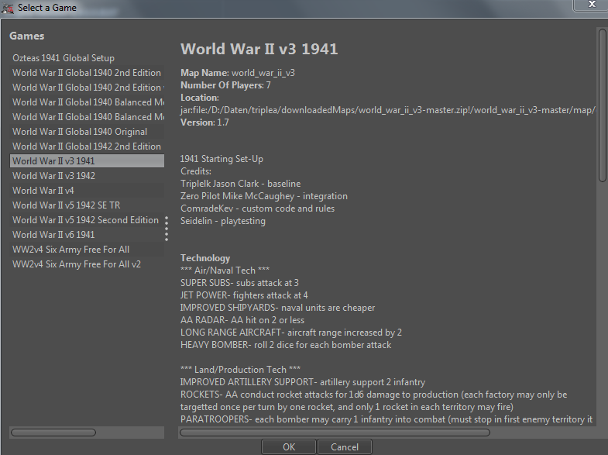Click the 1941 Starting Set-Up line
608x455 pixels.
coord(222,159)
